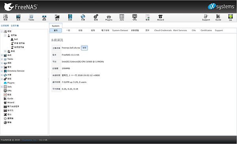Image resolution: width=237 pixels, height=144 pixels.
Task: Switch to the Tunables (參數調整) sub-tab
Action: point(135,30)
